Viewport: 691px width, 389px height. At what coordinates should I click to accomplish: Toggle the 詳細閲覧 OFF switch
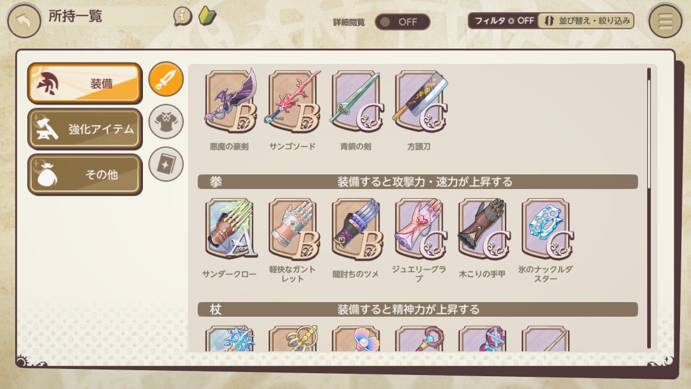click(x=402, y=22)
